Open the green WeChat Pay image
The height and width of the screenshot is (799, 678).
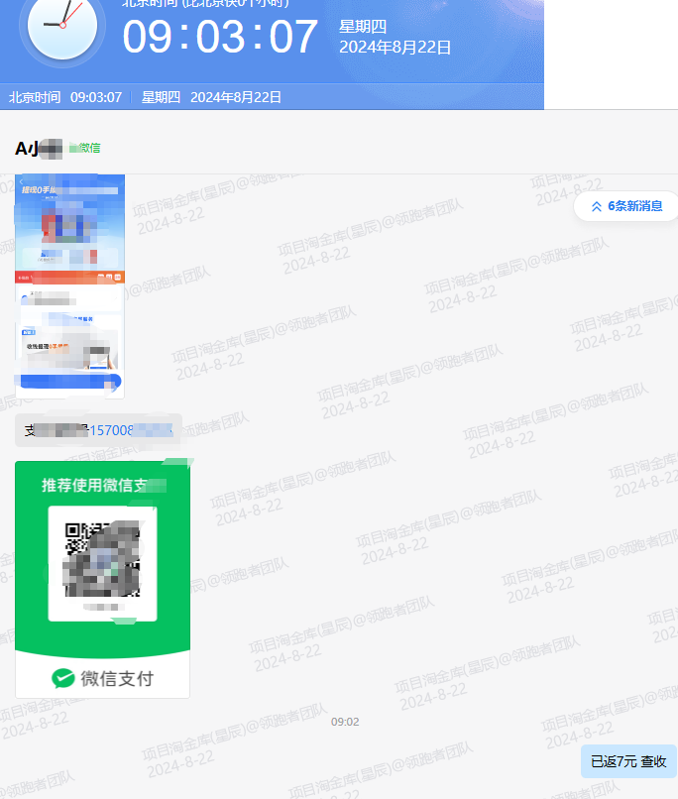(102, 579)
